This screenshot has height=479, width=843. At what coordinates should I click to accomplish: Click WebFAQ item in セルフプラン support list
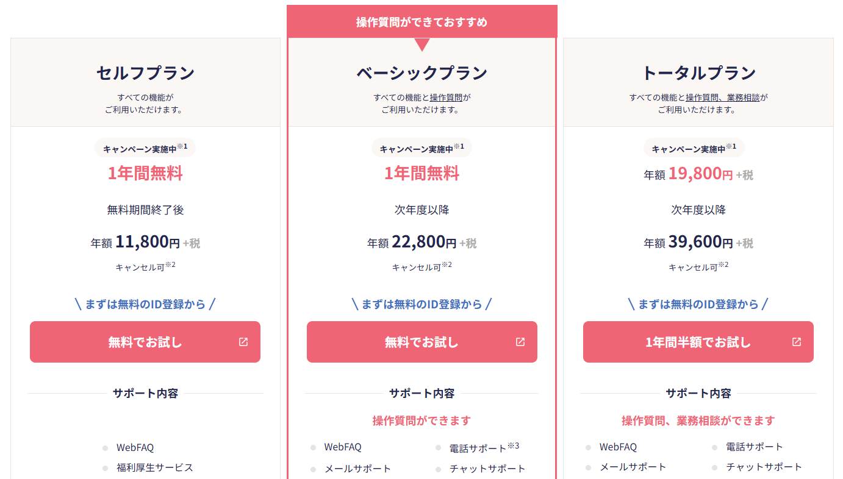[x=135, y=447]
